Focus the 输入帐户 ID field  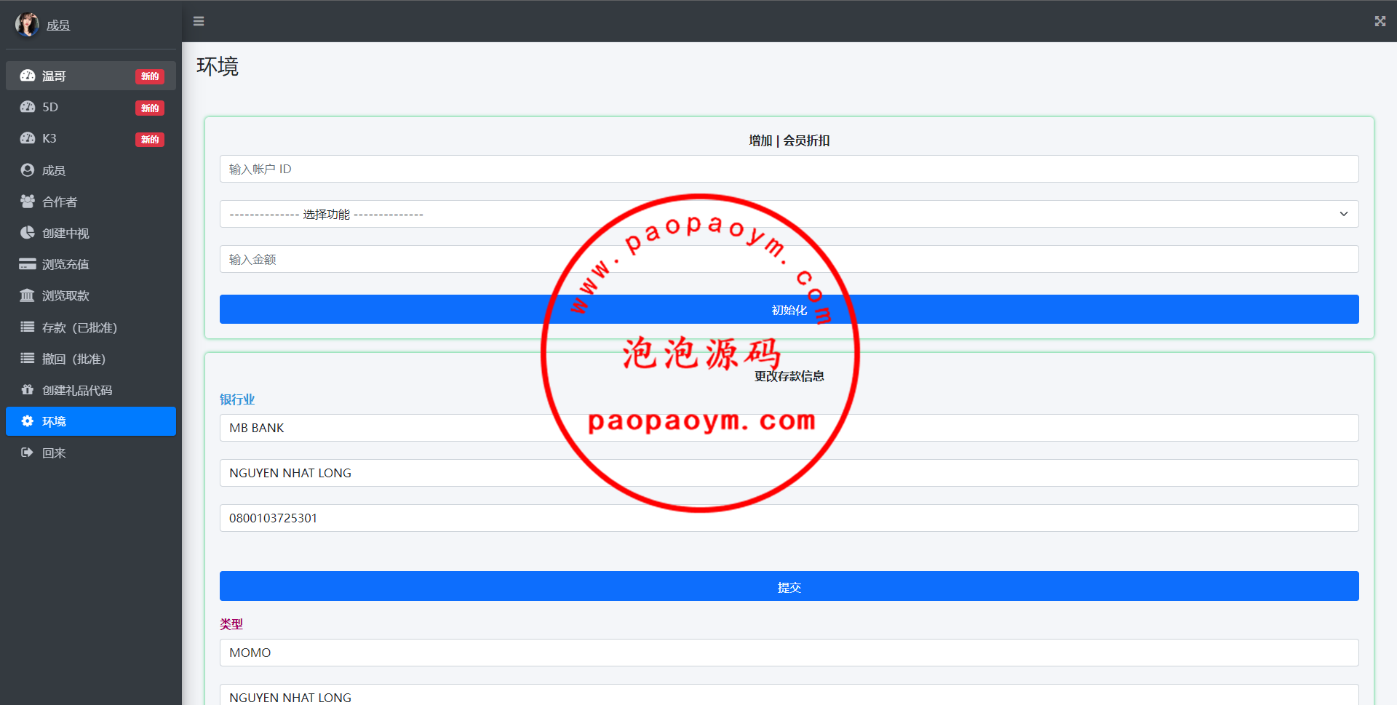[789, 169]
